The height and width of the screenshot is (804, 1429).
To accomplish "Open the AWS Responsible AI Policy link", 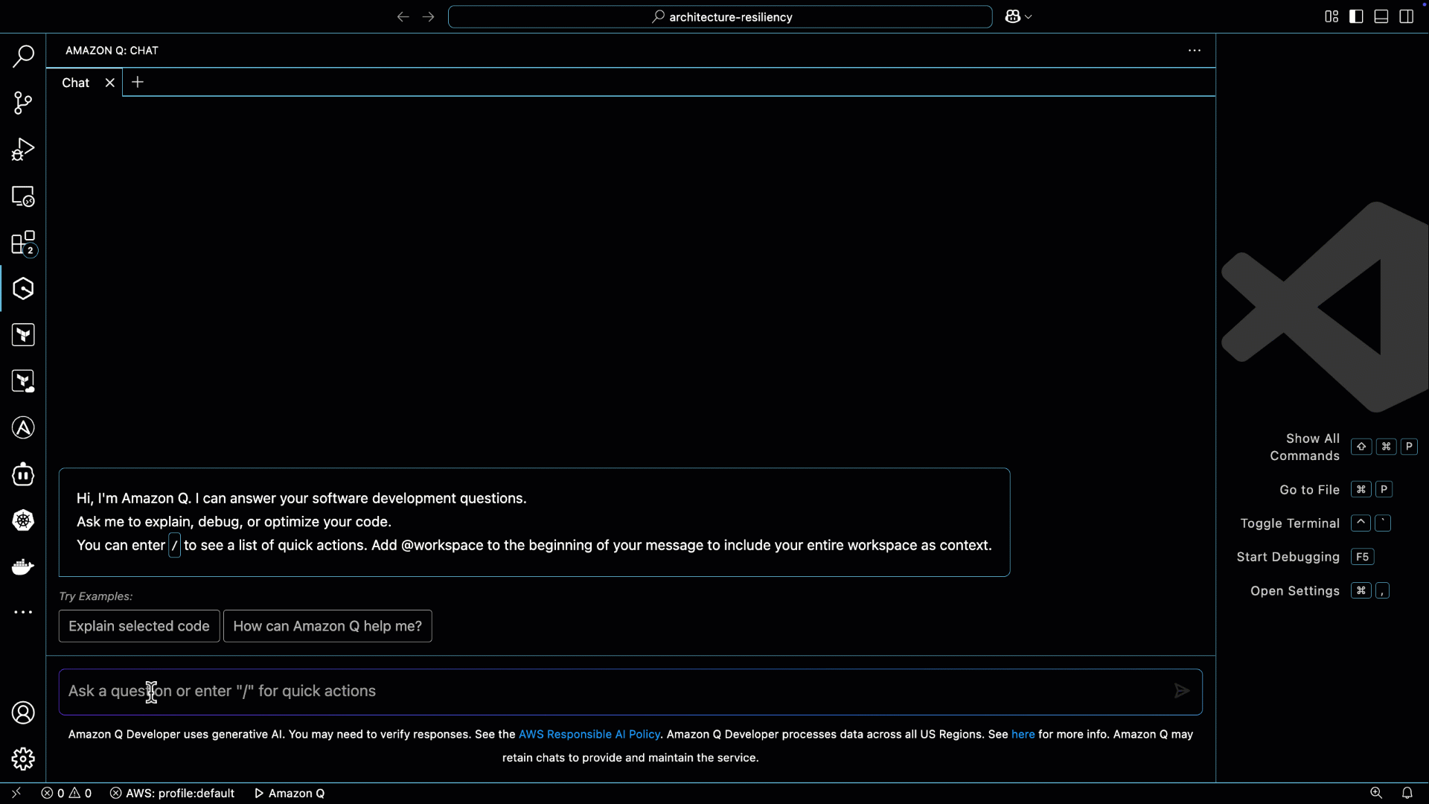I will tap(589, 734).
